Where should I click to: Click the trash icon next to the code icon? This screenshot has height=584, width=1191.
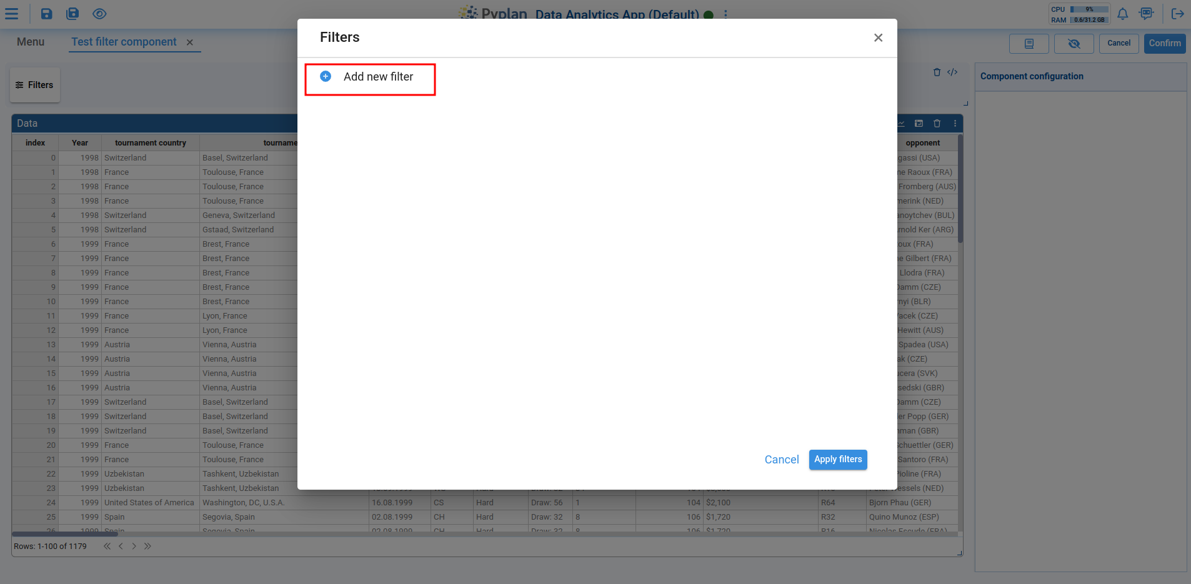(x=937, y=72)
